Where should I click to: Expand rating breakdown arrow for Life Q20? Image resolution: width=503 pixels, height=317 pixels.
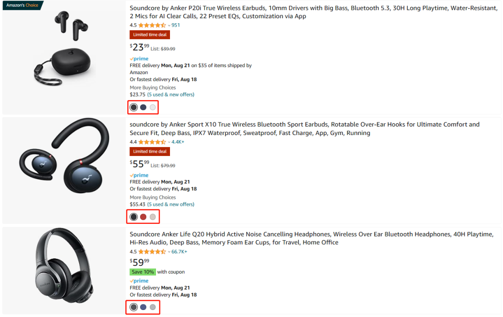[169, 252]
